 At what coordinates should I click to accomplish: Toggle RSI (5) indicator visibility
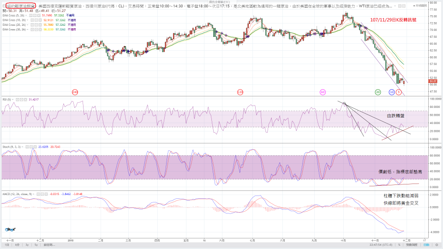18,99
